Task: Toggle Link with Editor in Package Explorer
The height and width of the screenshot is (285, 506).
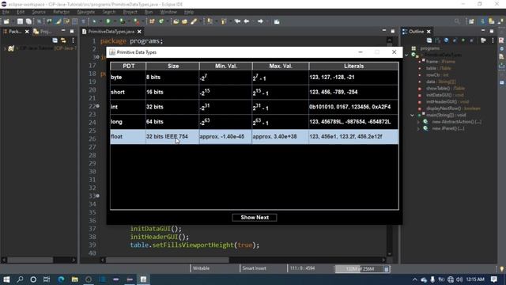Action: click(x=63, y=40)
